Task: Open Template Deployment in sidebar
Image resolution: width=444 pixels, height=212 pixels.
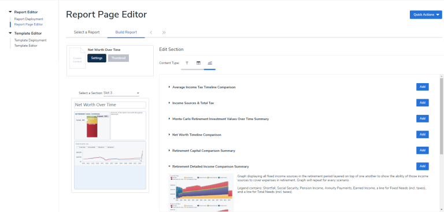Action: (30, 40)
